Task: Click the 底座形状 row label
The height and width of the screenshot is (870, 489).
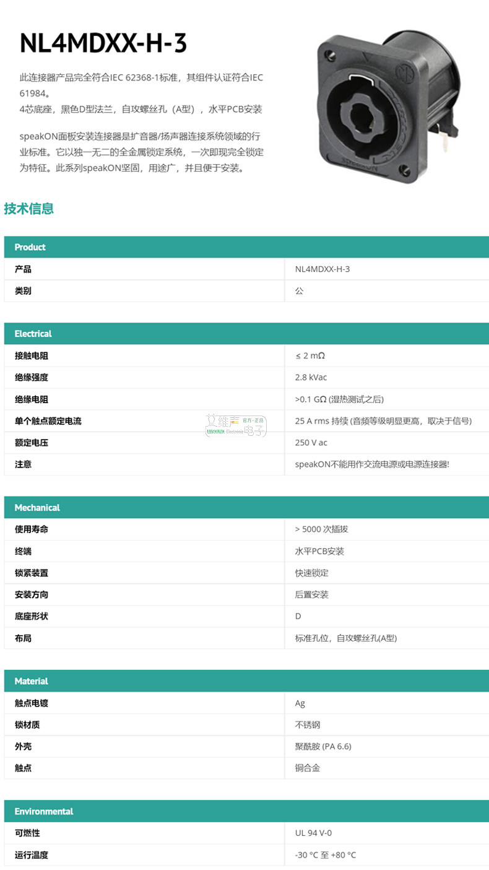Action: coord(32,616)
